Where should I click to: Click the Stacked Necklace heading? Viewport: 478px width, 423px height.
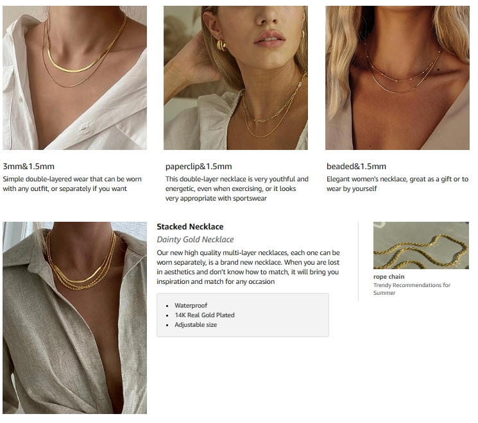click(x=190, y=227)
